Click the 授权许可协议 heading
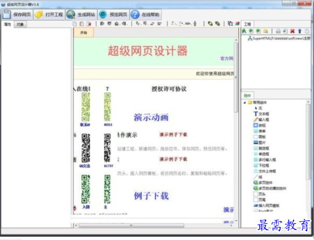This screenshot has width=314, height=240. click(x=169, y=89)
